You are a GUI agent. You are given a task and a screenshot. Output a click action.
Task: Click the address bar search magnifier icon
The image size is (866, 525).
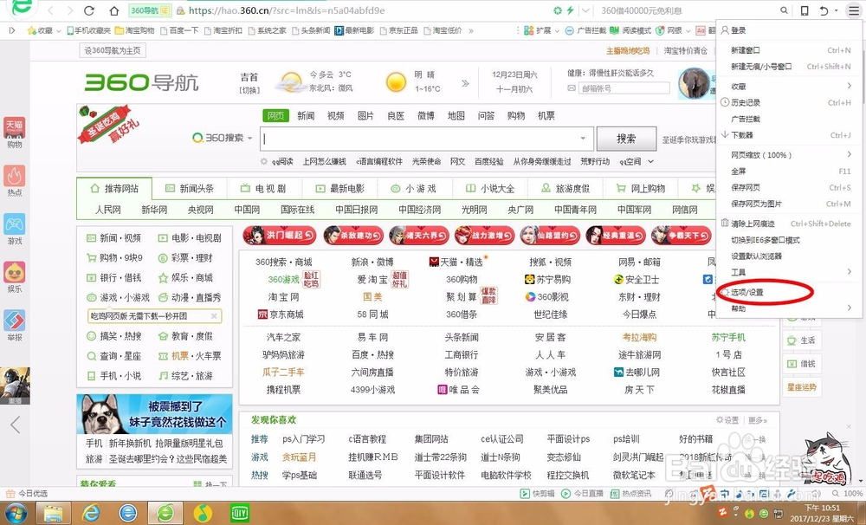click(784, 10)
